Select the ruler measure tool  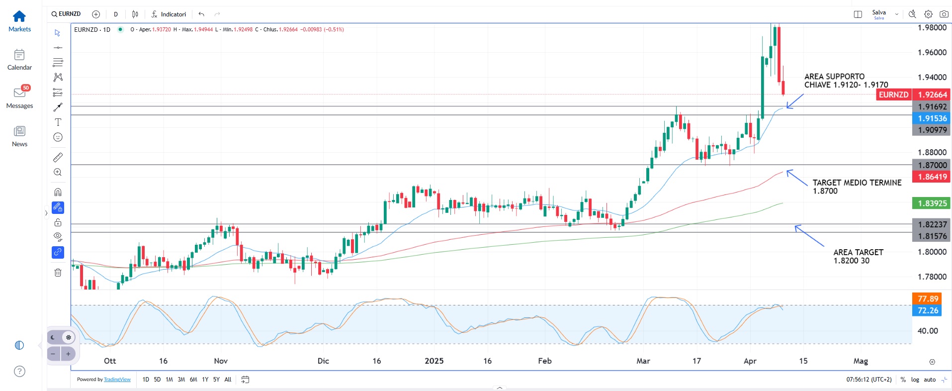pos(58,157)
